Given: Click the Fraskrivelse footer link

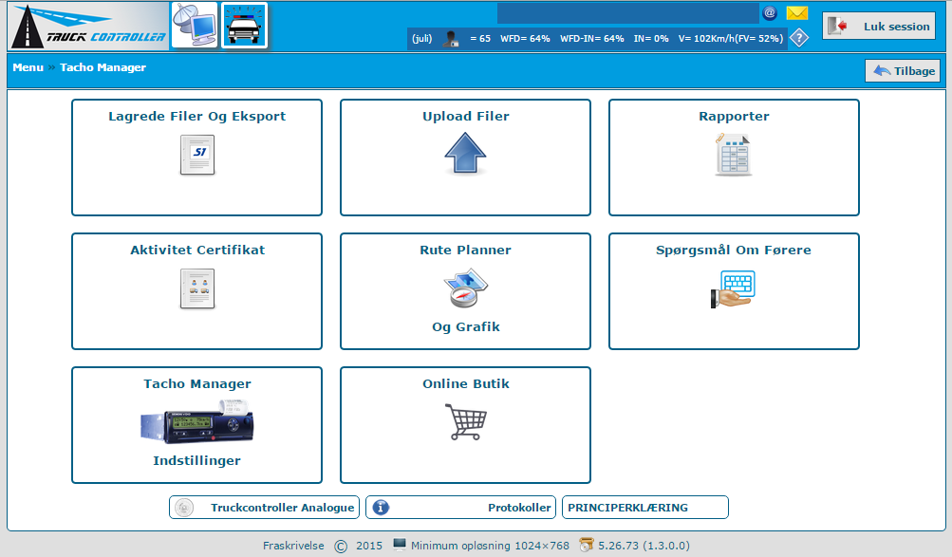Looking at the screenshot, I should [x=293, y=546].
